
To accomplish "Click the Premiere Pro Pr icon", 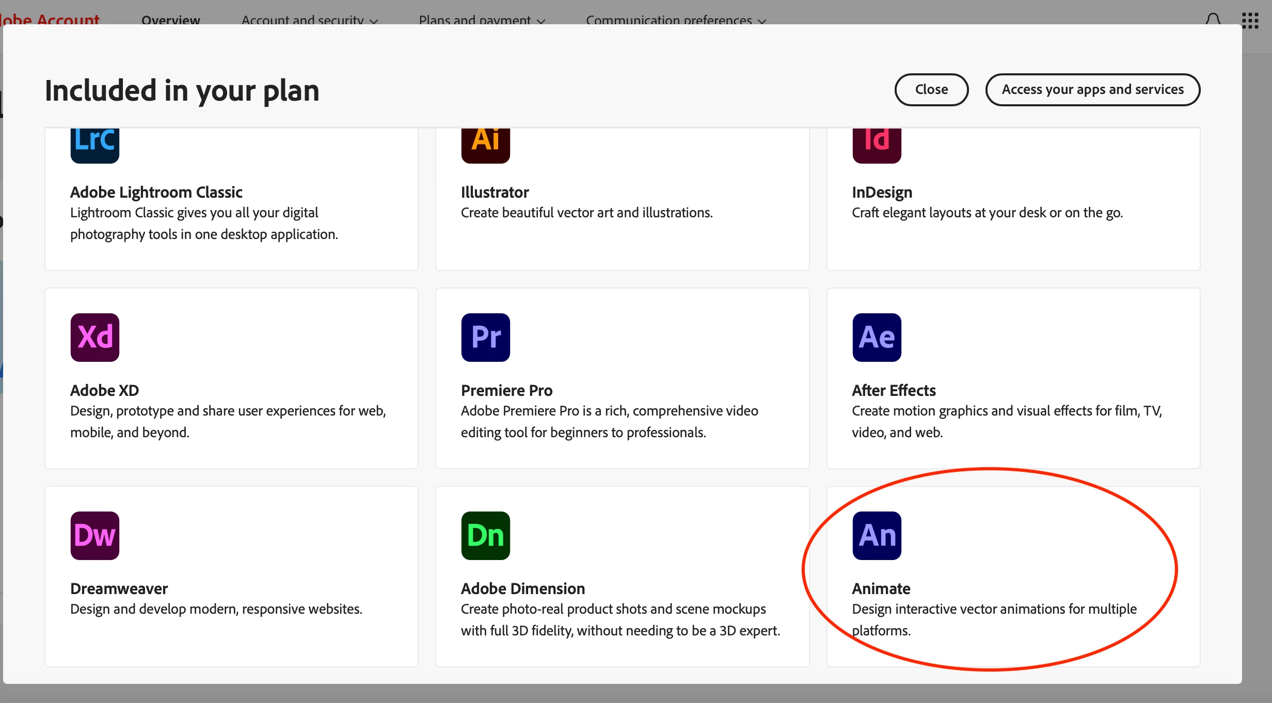I will click(x=485, y=338).
